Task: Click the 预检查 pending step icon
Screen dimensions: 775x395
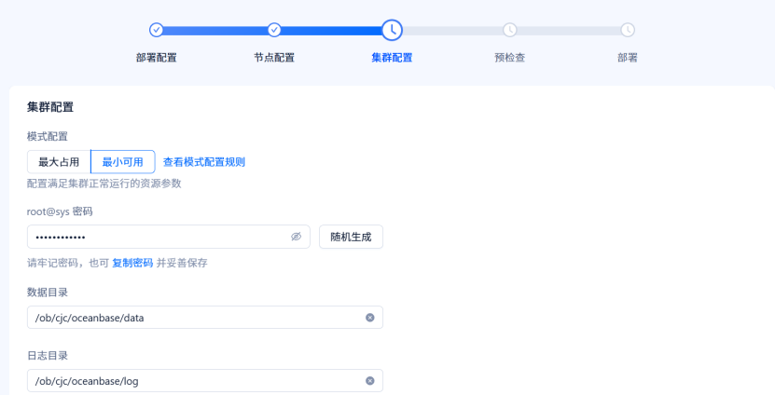Action: (509, 30)
